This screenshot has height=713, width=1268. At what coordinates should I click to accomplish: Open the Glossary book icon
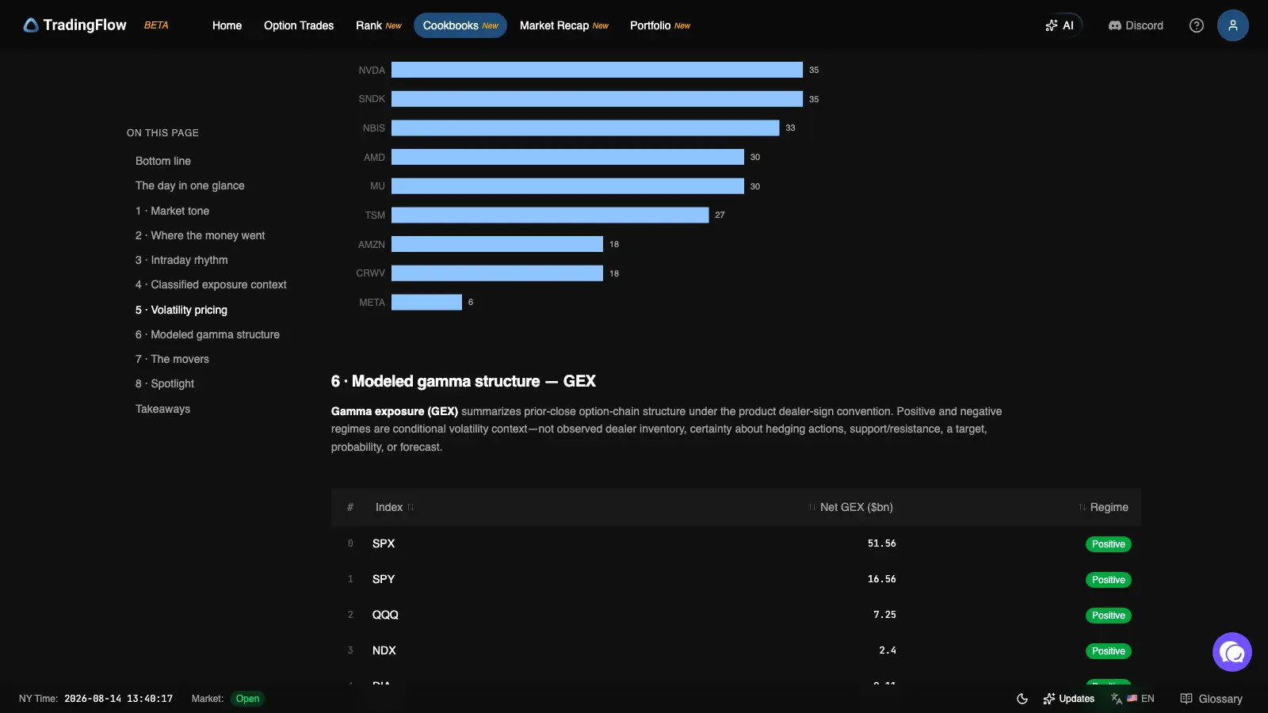(1211, 699)
